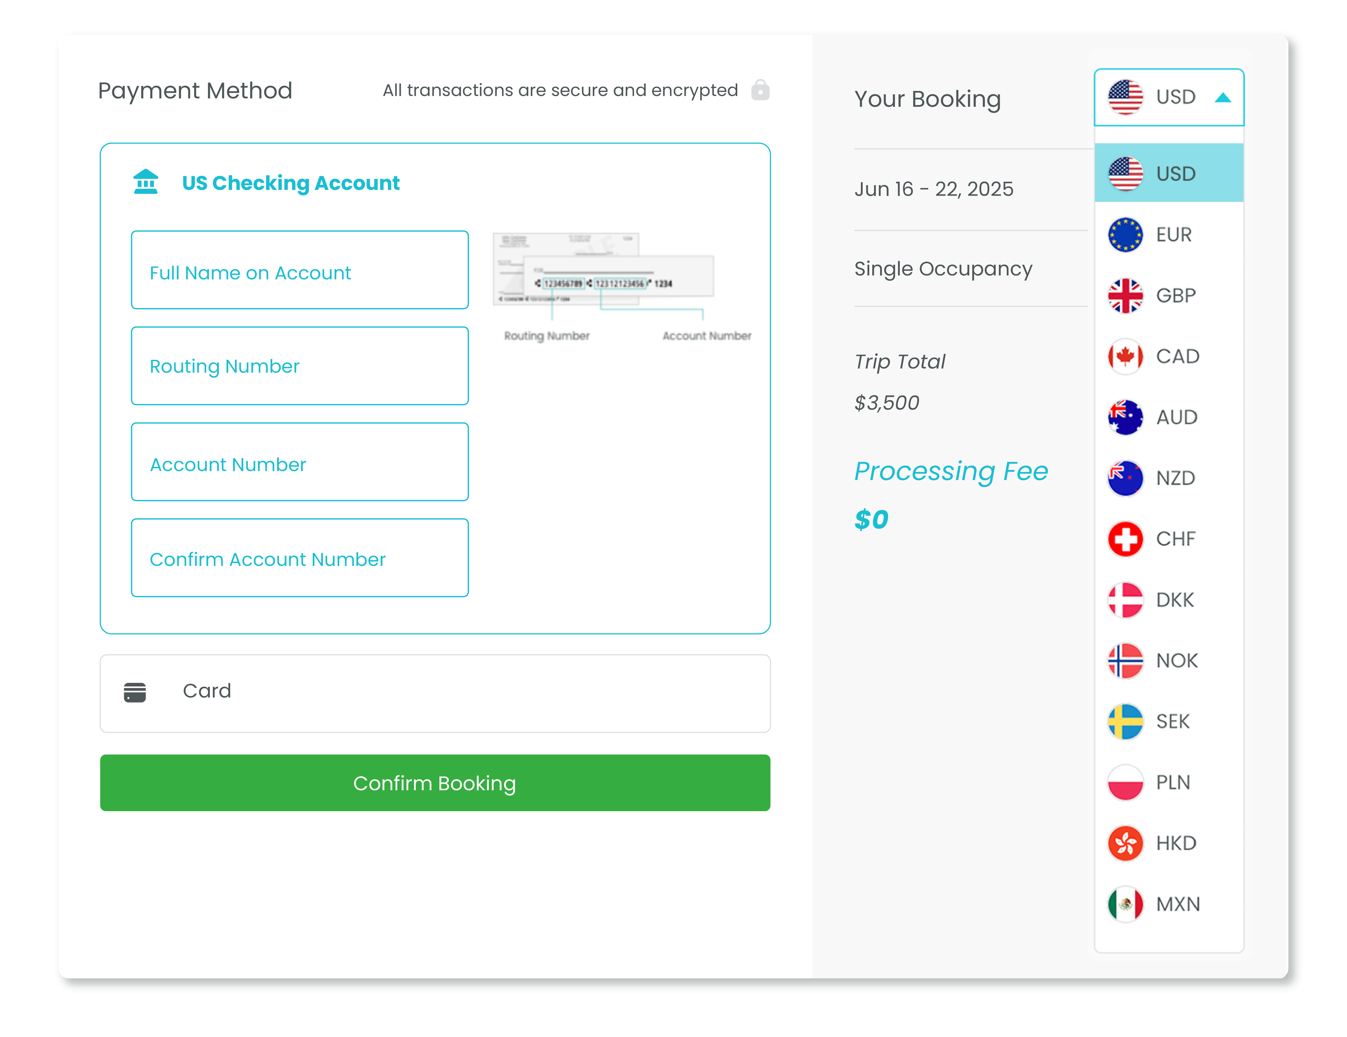1347x1037 pixels.
Task: Select the EUR flag icon
Action: pos(1125,234)
